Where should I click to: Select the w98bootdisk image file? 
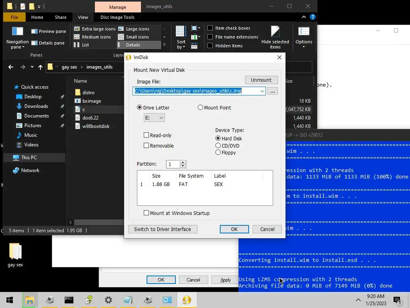[x=96, y=126]
